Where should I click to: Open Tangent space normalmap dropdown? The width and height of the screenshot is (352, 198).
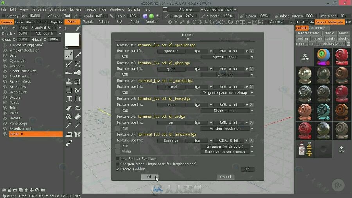[x=227, y=93]
